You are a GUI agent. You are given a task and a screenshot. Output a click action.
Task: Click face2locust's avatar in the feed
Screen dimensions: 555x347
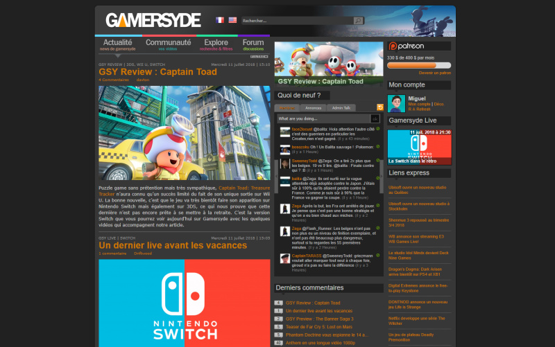[x=285, y=132]
